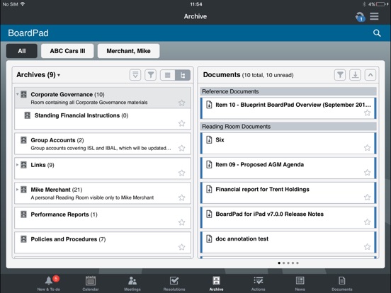
Task: Star the Six document
Action: pos(368,148)
